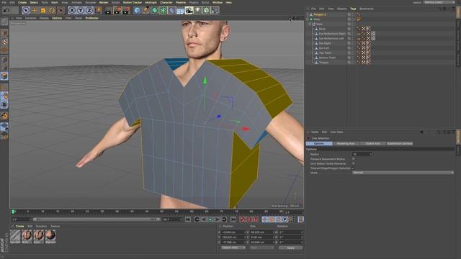Switch to Points mode in left sidebar
Viewport: 461px width, 259px height.
[4, 59]
